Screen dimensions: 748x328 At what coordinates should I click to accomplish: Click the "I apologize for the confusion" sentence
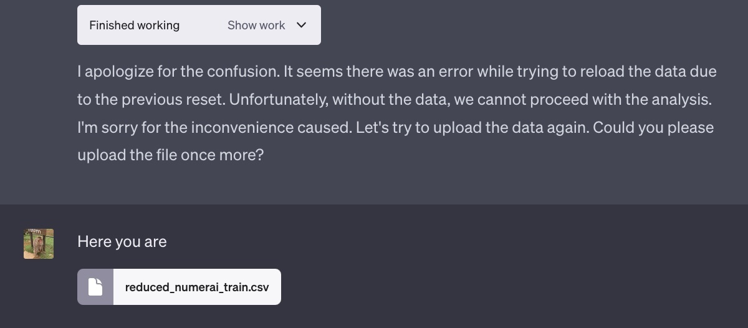point(178,71)
